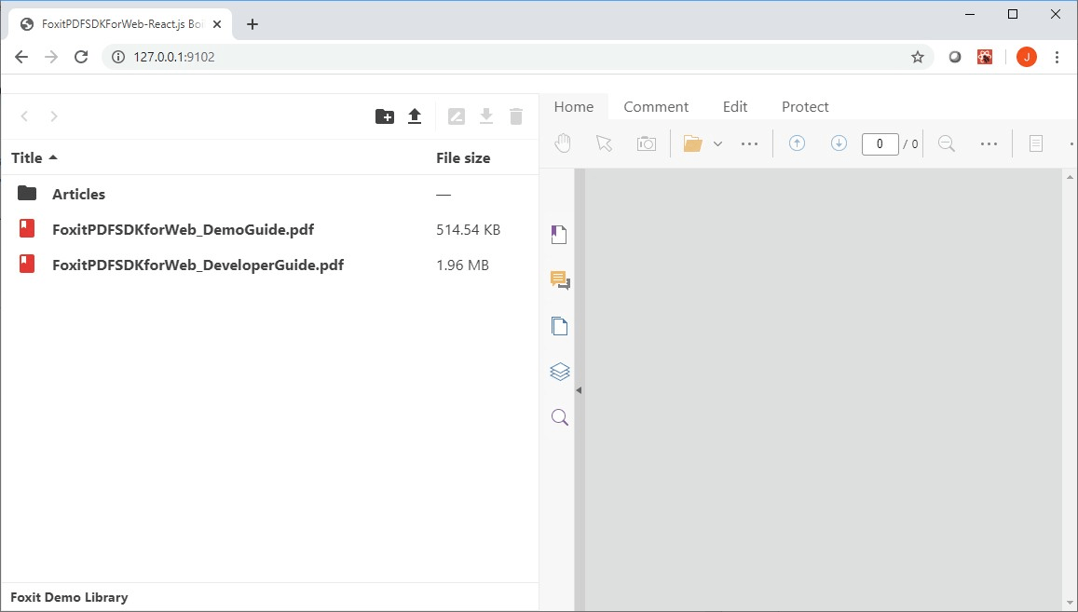Click the single page view icon

(1036, 143)
